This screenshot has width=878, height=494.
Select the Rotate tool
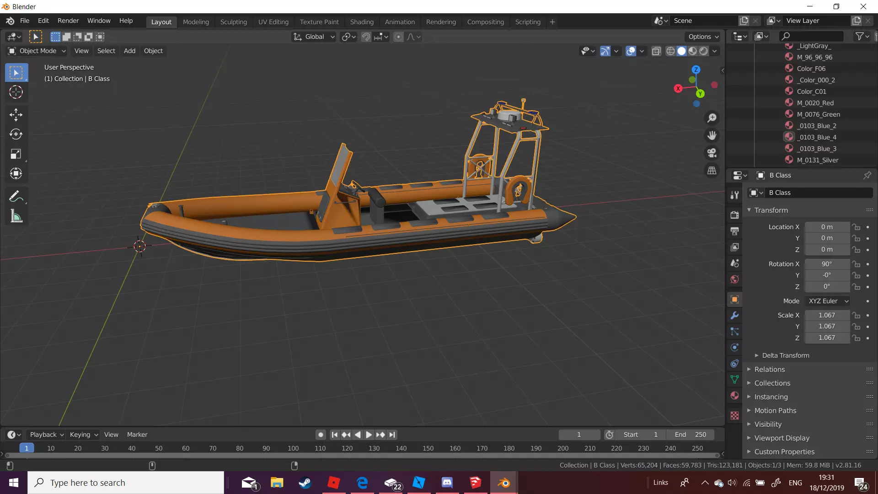16,134
